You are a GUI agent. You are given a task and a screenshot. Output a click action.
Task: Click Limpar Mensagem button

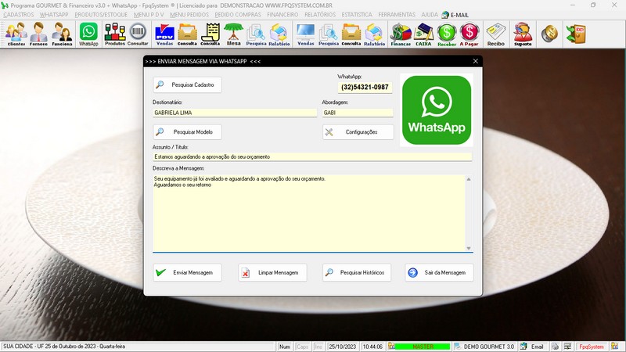272,272
